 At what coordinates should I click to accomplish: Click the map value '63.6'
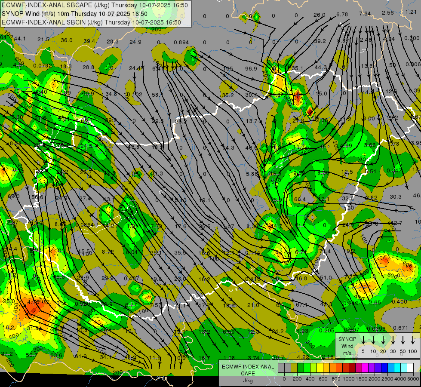(x=56, y=356)
